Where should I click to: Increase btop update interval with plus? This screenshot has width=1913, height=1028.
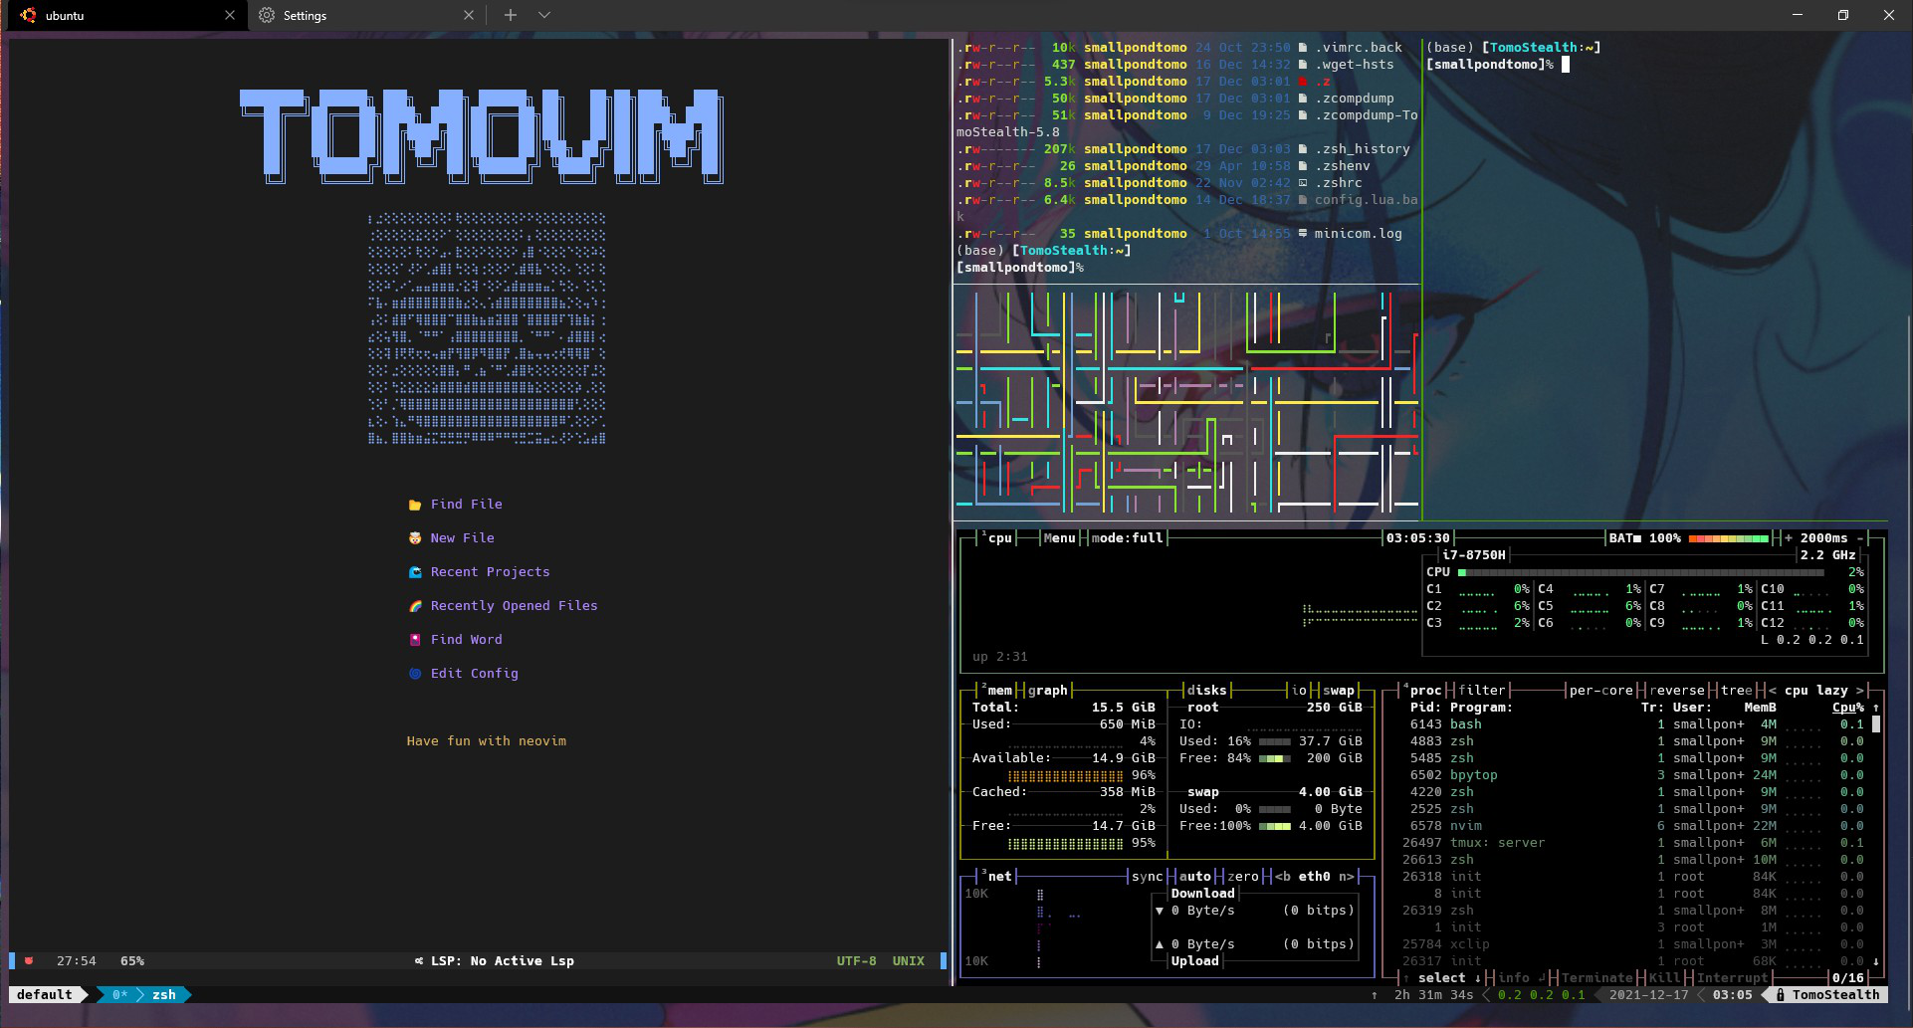(x=1789, y=538)
